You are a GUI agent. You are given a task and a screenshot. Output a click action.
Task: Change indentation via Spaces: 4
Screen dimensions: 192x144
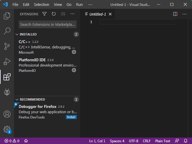[117, 141]
